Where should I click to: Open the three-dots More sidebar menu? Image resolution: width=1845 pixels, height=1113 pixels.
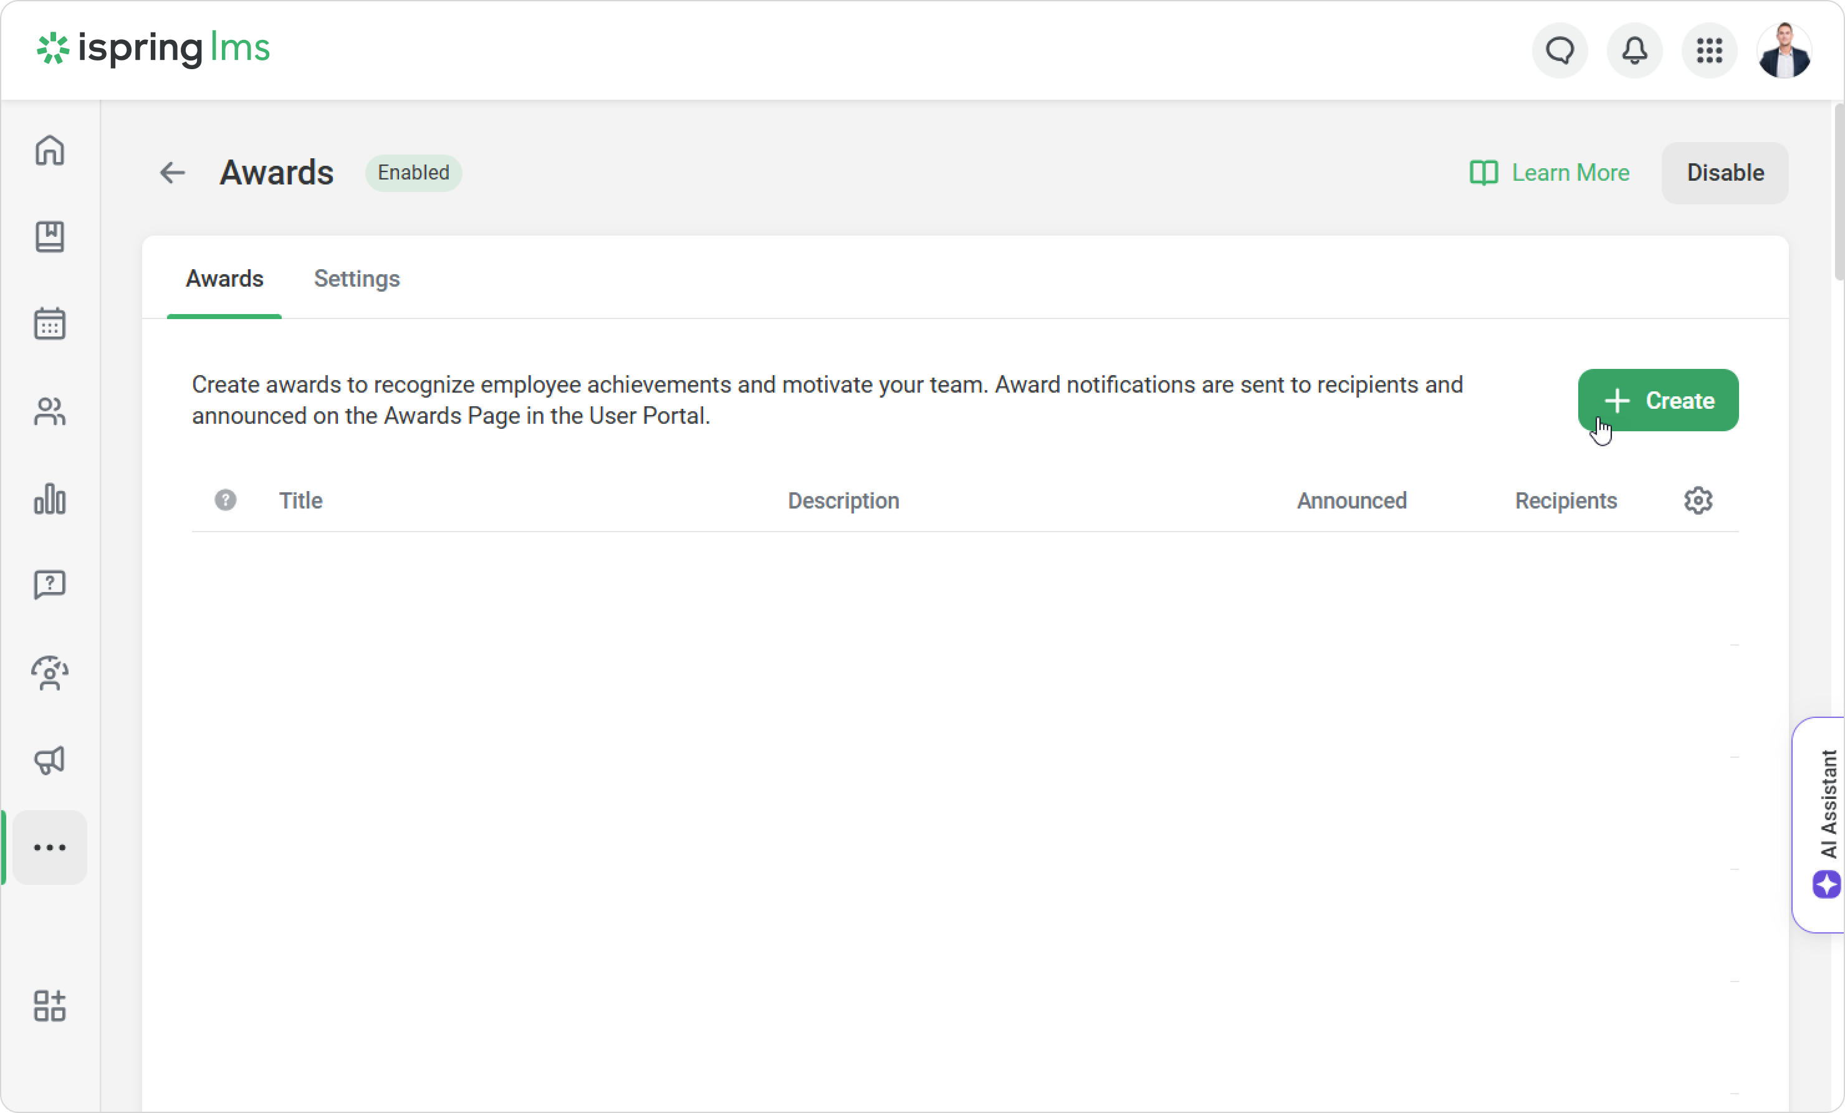(x=49, y=848)
